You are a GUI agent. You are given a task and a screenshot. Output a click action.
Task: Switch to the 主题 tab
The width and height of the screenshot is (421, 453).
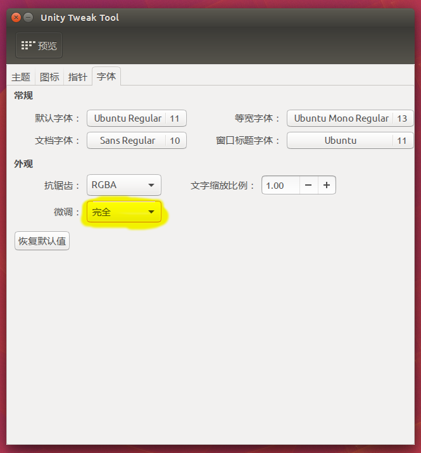click(21, 77)
